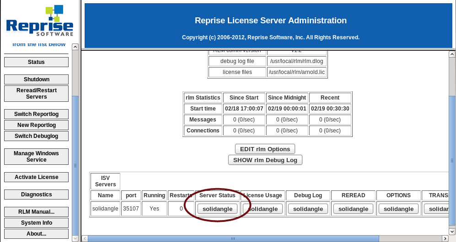Click Reread/Restart Servers button
Image resolution: width=456 pixels, height=242 pixels.
point(37,94)
